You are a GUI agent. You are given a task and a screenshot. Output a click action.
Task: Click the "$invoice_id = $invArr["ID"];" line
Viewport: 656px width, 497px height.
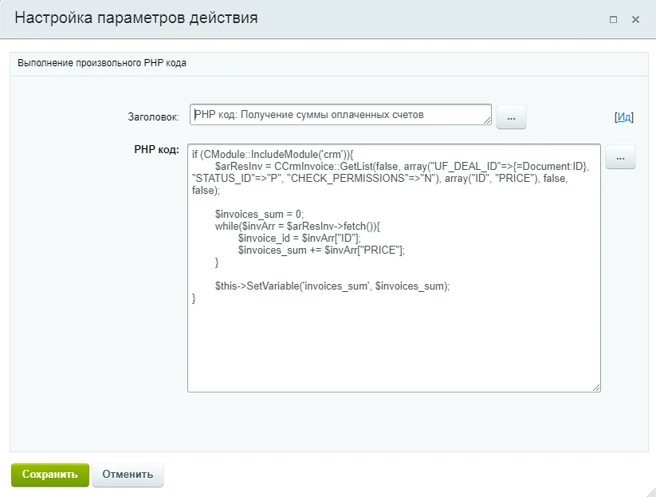click(300, 239)
